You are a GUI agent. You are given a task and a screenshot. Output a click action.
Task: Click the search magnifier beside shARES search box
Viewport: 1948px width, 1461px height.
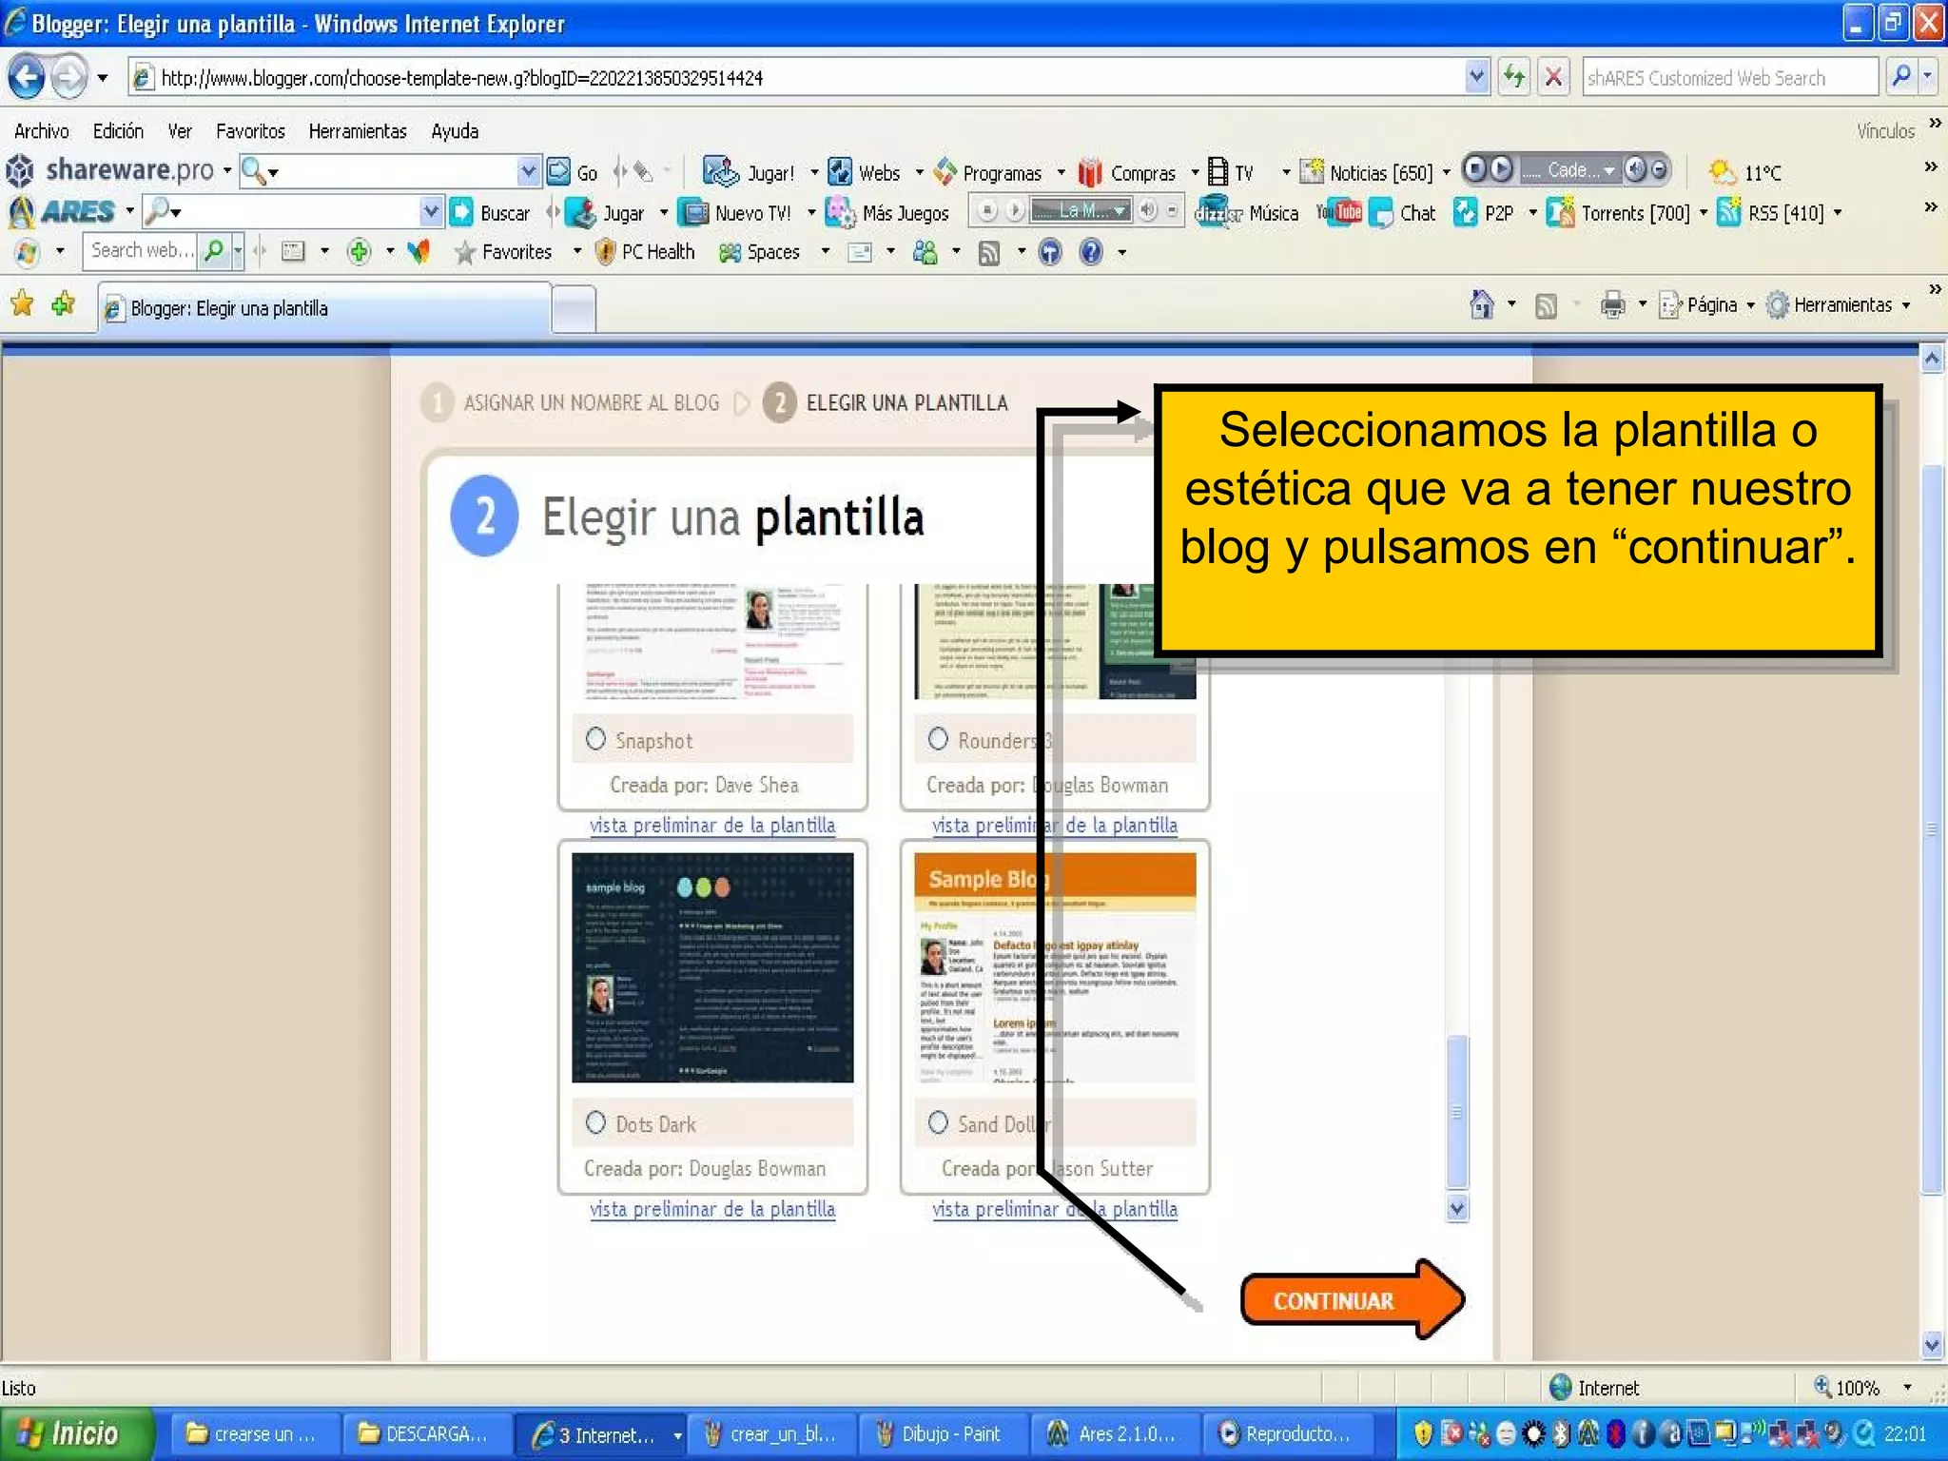[1899, 77]
